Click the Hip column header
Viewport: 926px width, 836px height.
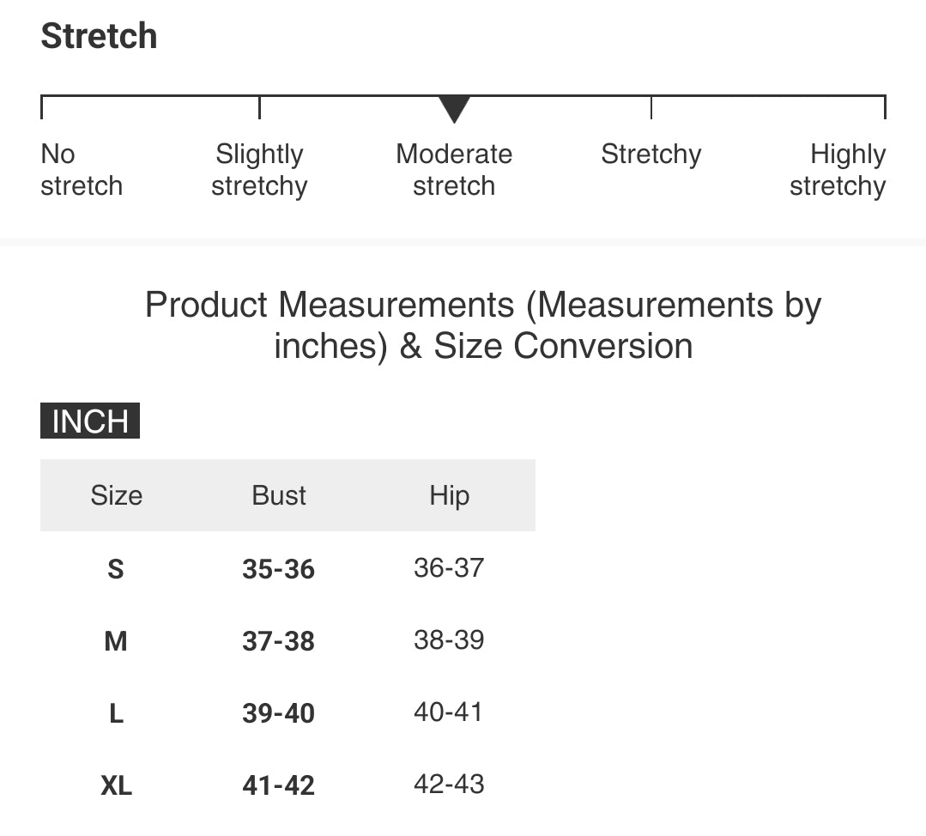[449, 495]
